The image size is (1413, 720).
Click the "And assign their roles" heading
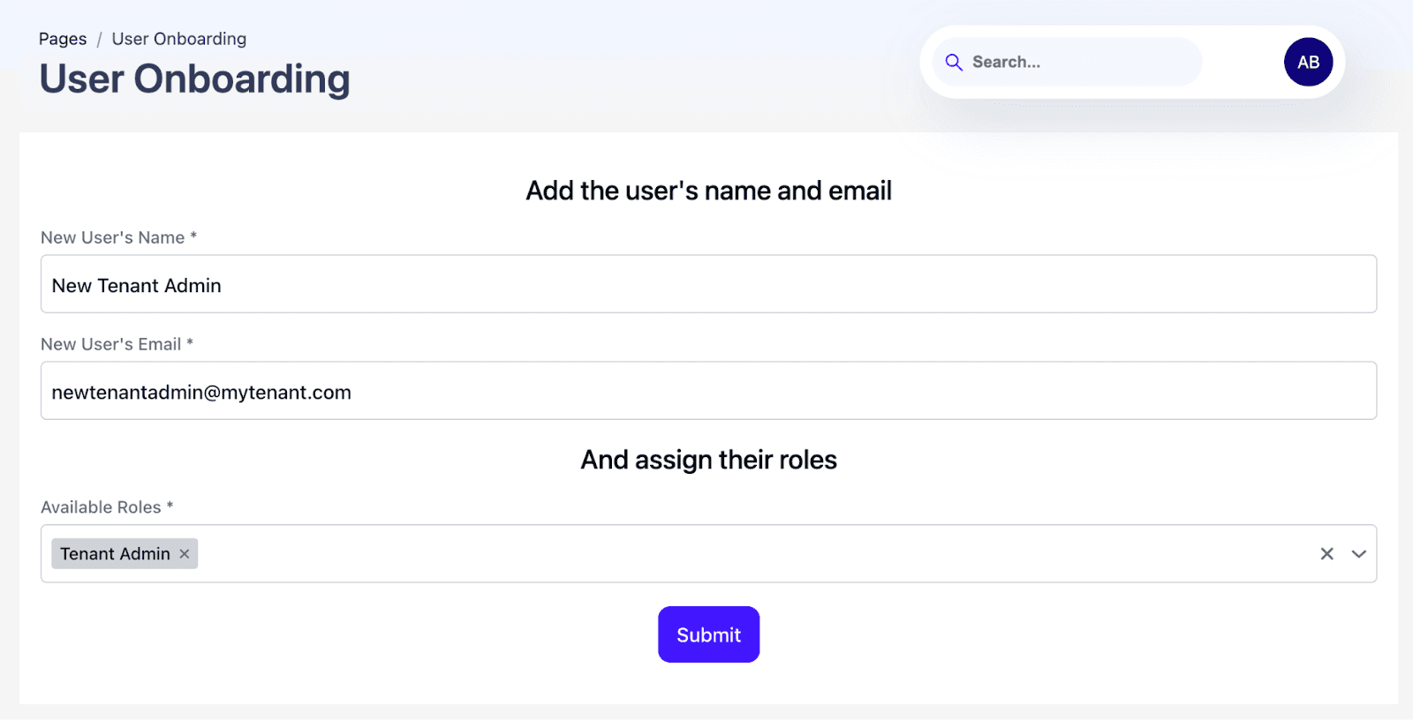point(708,460)
